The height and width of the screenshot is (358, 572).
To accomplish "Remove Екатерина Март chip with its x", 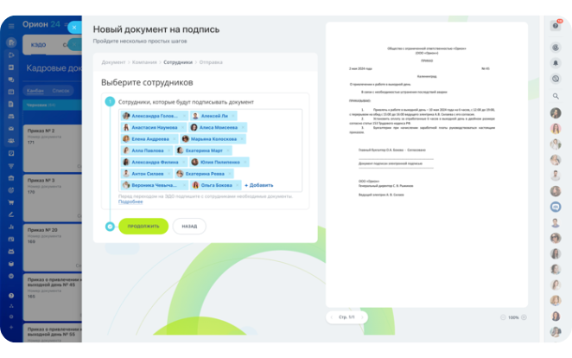I will point(228,150).
